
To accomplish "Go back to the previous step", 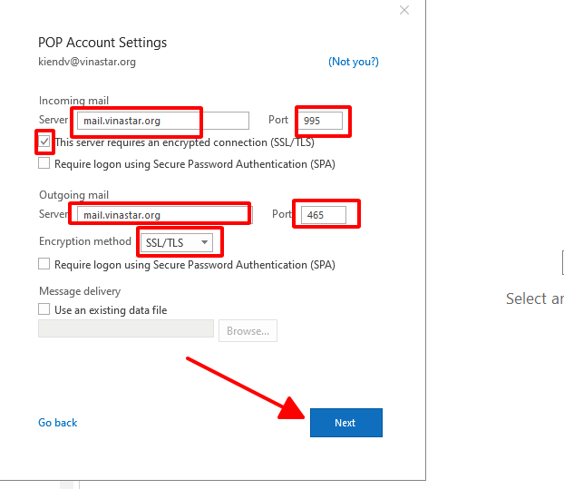I will [x=58, y=423].
